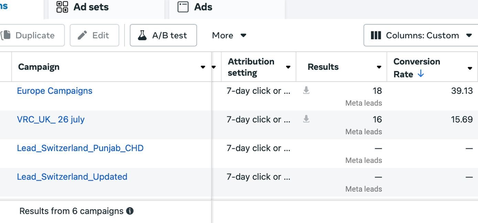The height and width of the screenshot is (223, 478).
Task: Click the Duplicate copy icon
Action: point(6,35)
